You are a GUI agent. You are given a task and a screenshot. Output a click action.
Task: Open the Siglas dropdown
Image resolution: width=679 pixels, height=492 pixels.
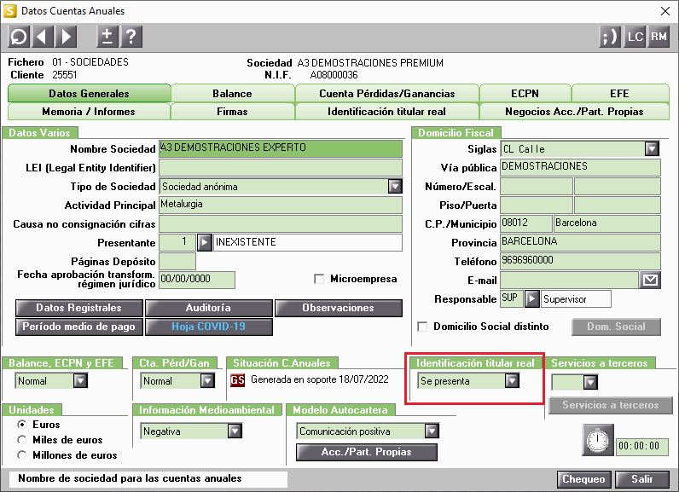pos(652,149)
